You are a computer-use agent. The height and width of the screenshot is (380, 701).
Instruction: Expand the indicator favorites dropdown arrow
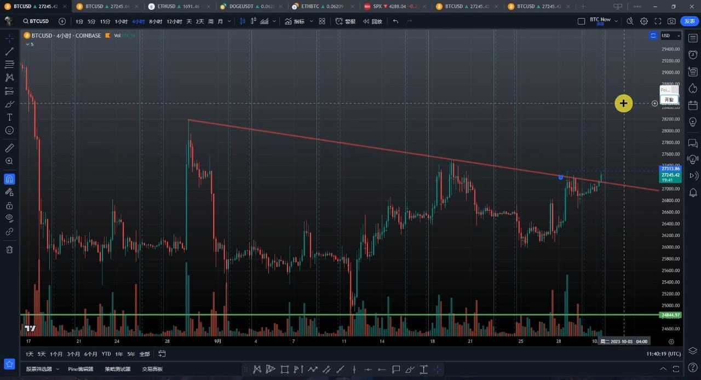311,21
